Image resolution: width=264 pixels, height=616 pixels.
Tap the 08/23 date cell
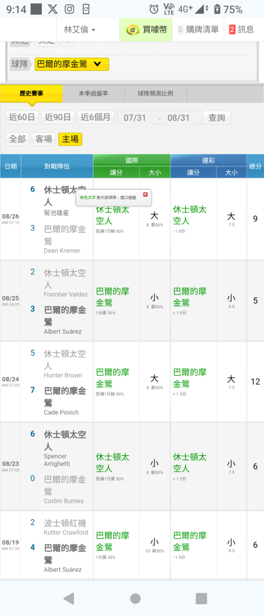click(x=10, y=466)
